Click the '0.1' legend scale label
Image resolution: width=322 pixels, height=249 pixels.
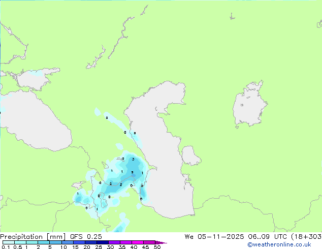6,247
